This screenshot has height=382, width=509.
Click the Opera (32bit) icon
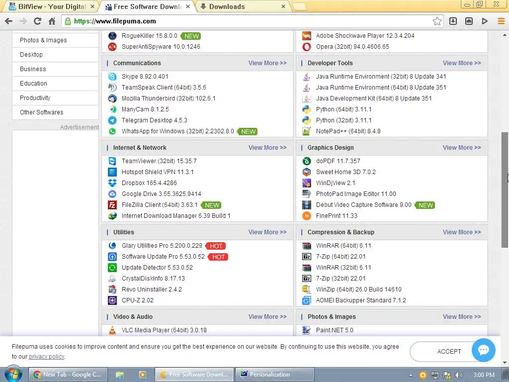coord(306,47)
